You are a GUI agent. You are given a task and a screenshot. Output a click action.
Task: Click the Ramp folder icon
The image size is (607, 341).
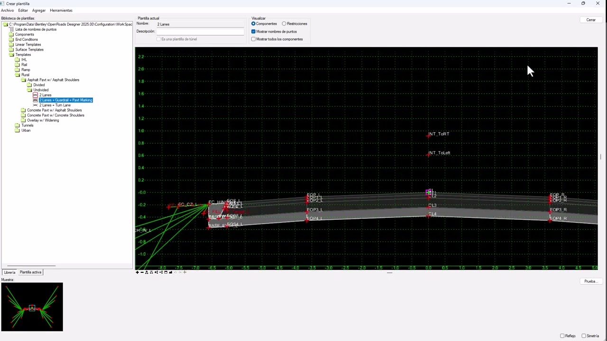click(x=18, y=70)
